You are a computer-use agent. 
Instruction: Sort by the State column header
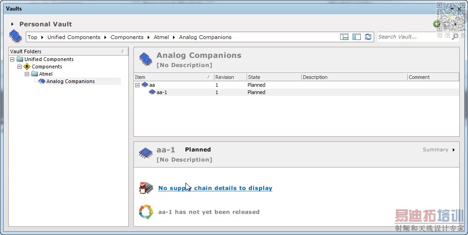coord(274,77)
